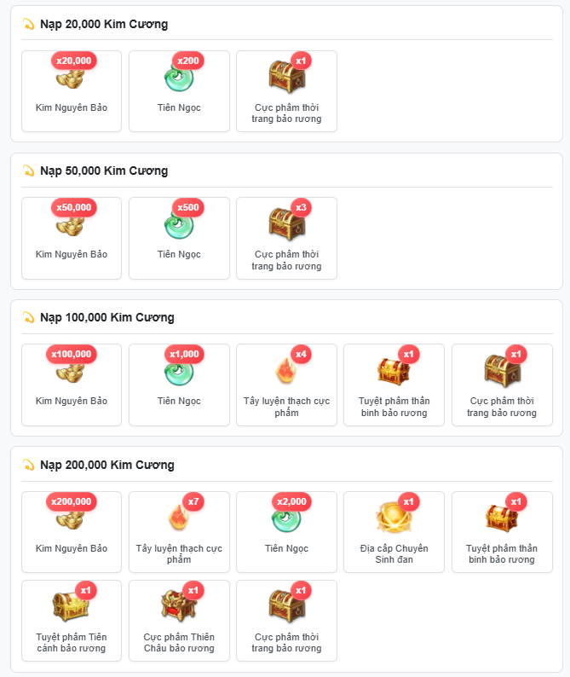The width and height of the screenshot is (570, 677).
Task: Click the x1,000 badge on Tiên Ngọc
Action: [x=184, y=355]
